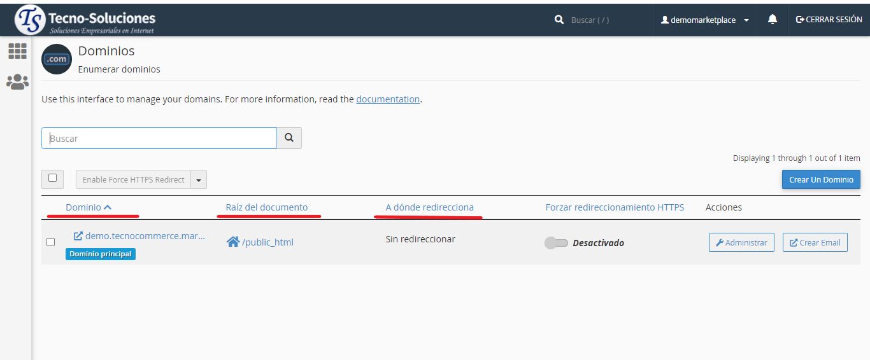Focus the Buscar domain search field
Viewport: 870px width, 360px height.
[159, 138]
